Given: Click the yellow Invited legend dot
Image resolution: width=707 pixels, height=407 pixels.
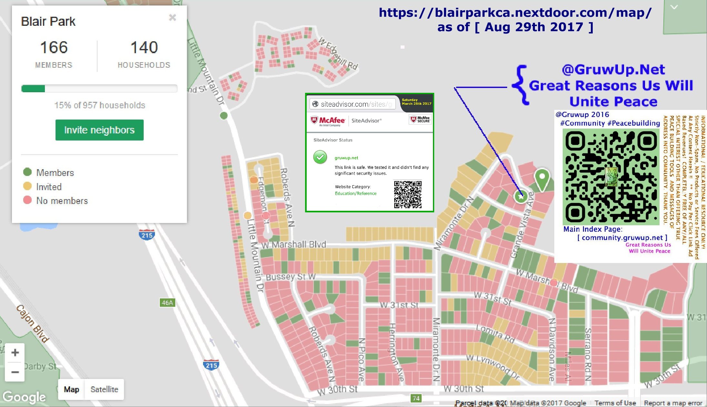Looking at the screenshot, I should coord(27,186).
